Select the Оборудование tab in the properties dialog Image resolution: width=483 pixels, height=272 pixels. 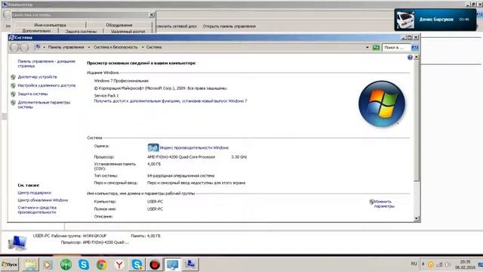pyautogui.click(x=119, y=25)
